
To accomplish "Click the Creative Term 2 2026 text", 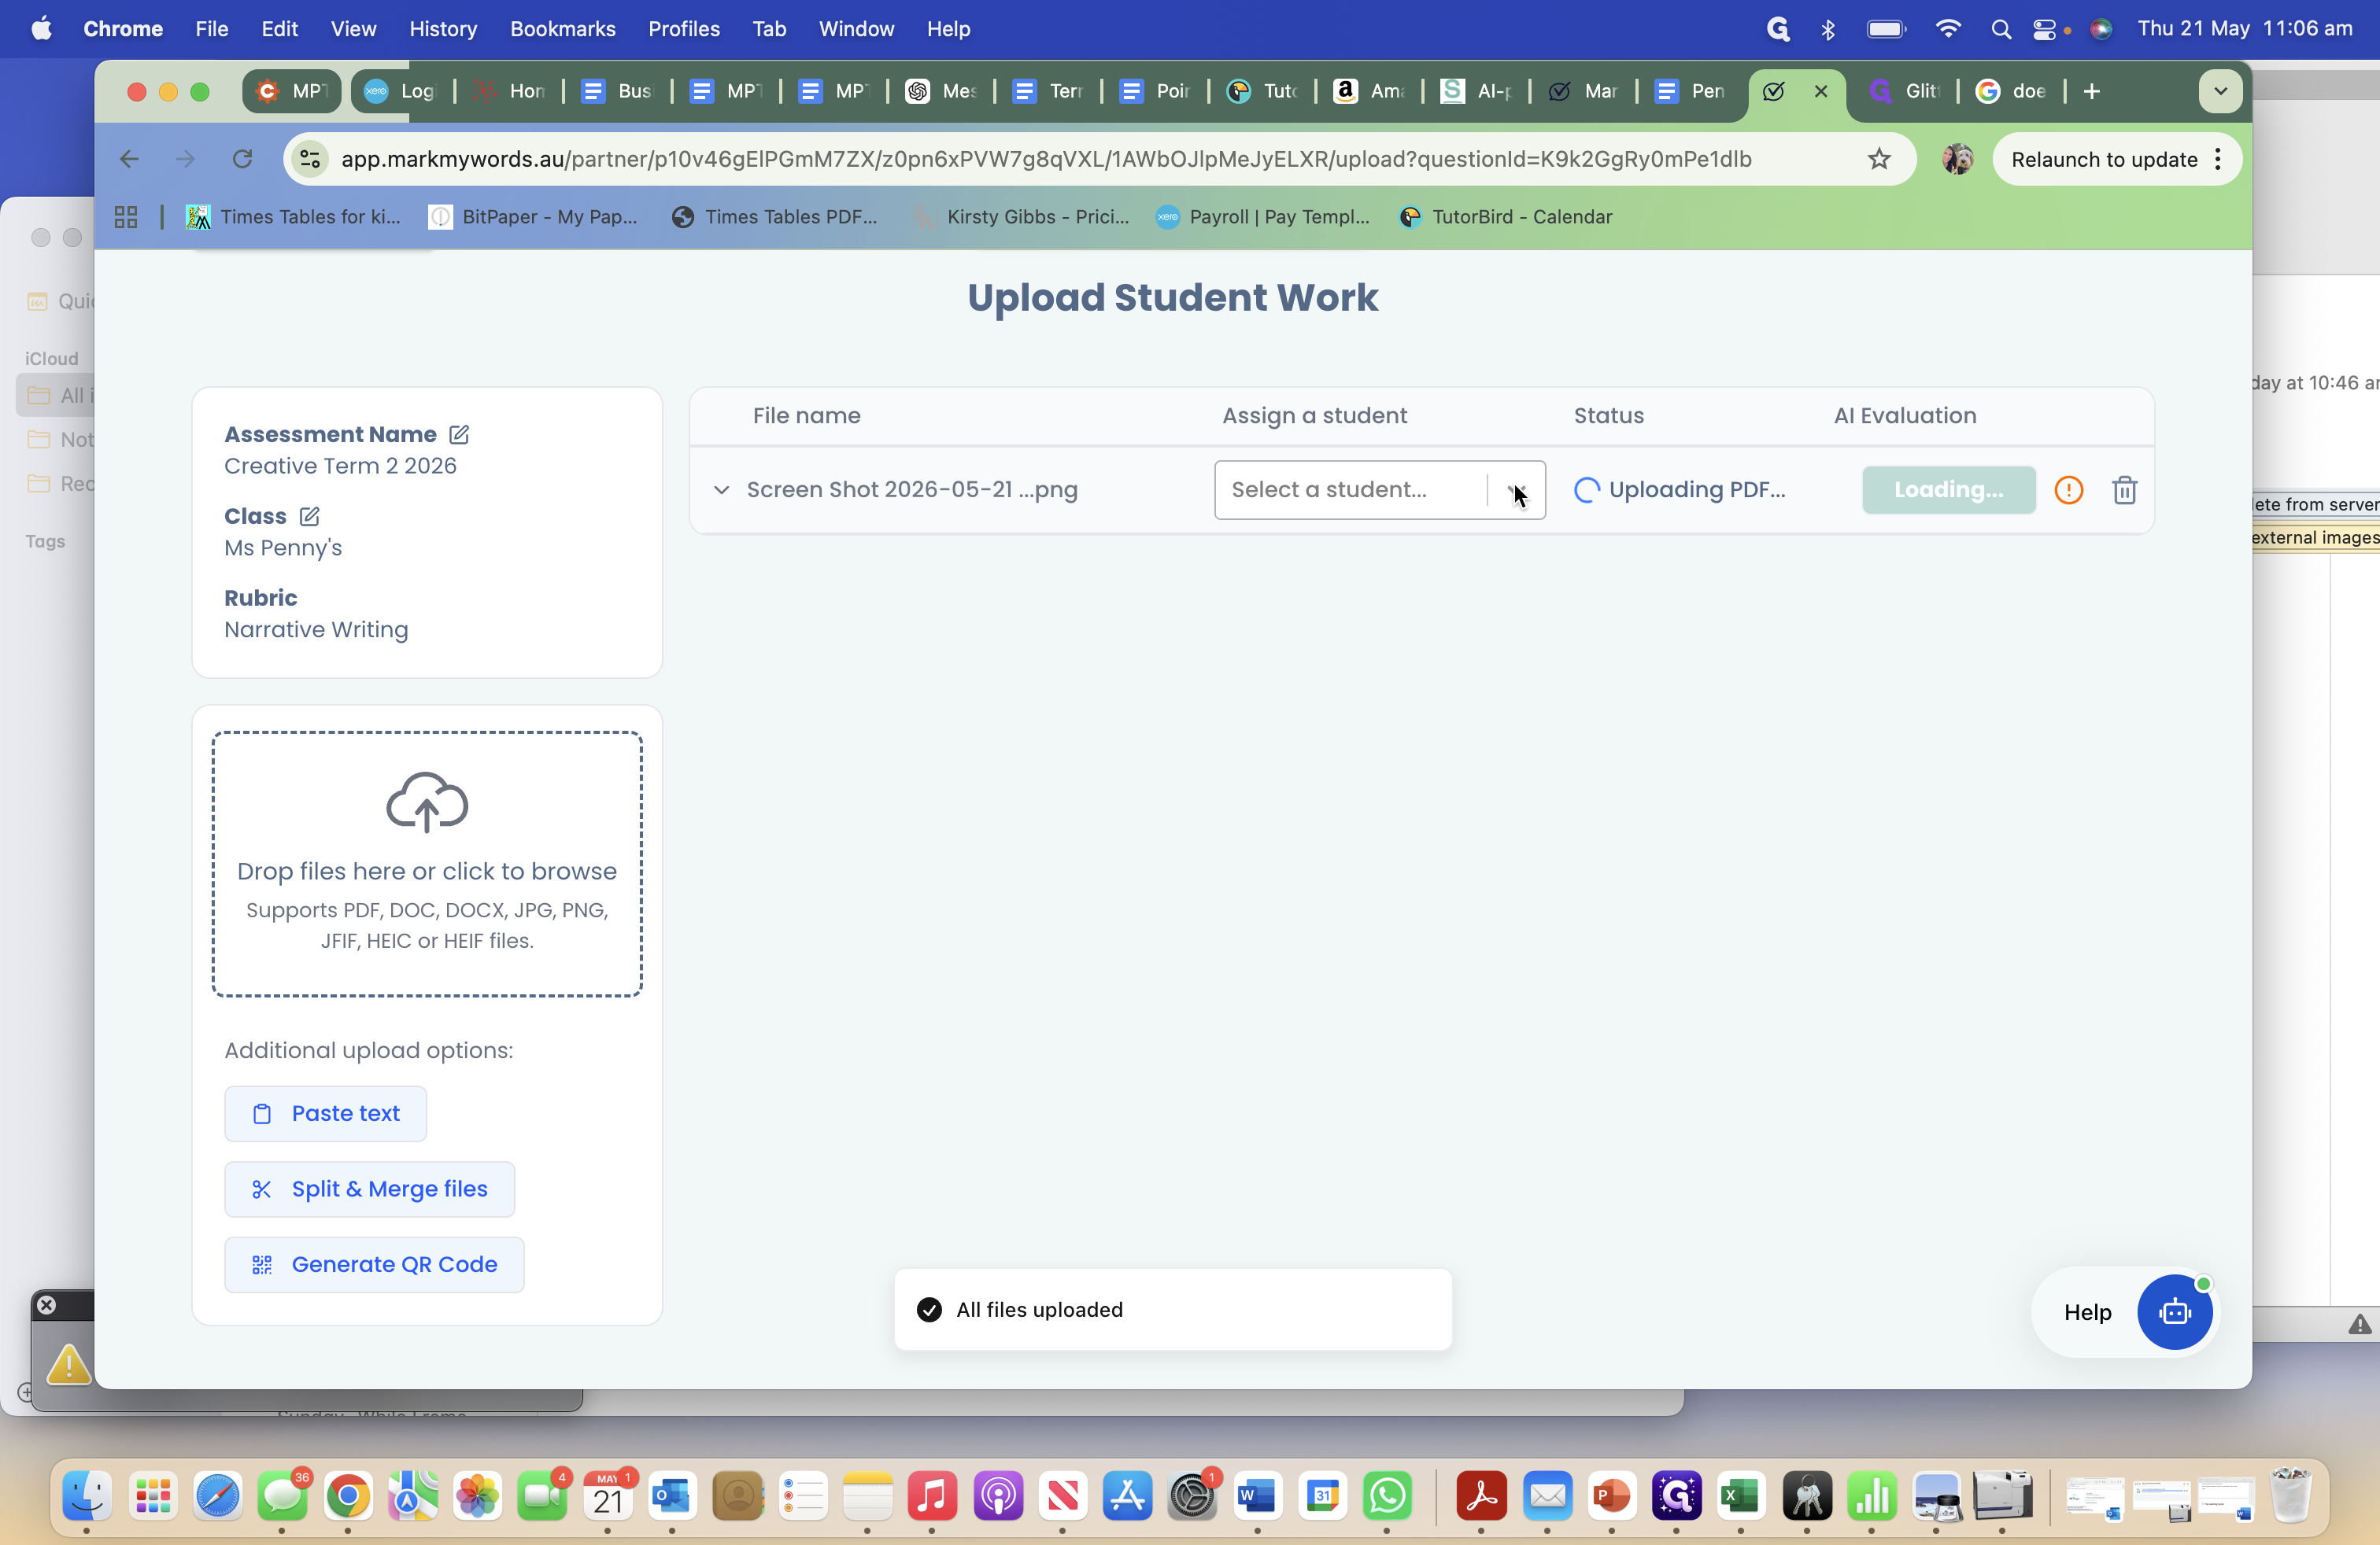I will pyautogui.click(x=340, y=466).
